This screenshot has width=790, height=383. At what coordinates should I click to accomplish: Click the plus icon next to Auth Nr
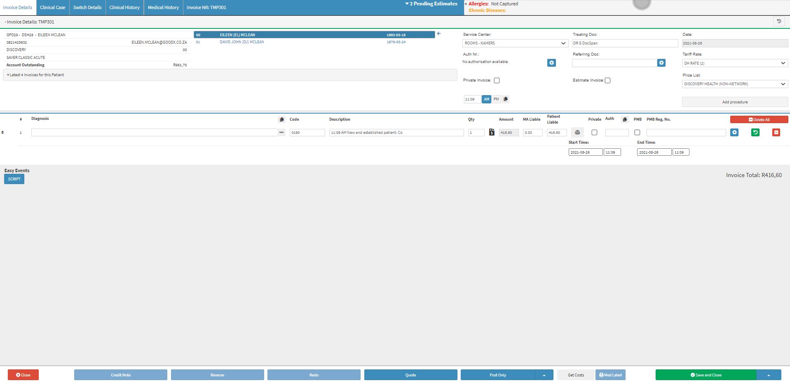551,63
